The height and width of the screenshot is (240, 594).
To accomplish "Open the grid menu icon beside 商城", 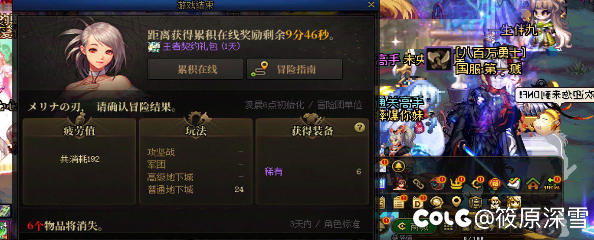I will click(449, 228).
